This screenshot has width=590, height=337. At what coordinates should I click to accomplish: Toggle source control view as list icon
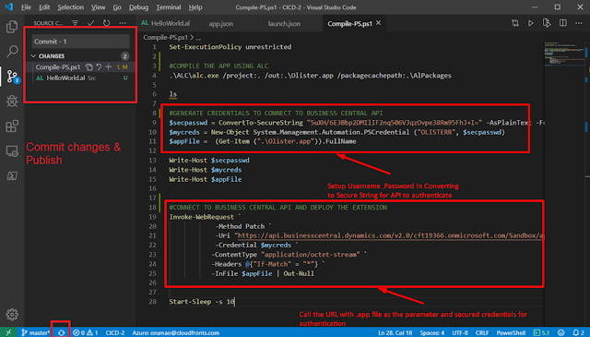[x=75, y=23]
